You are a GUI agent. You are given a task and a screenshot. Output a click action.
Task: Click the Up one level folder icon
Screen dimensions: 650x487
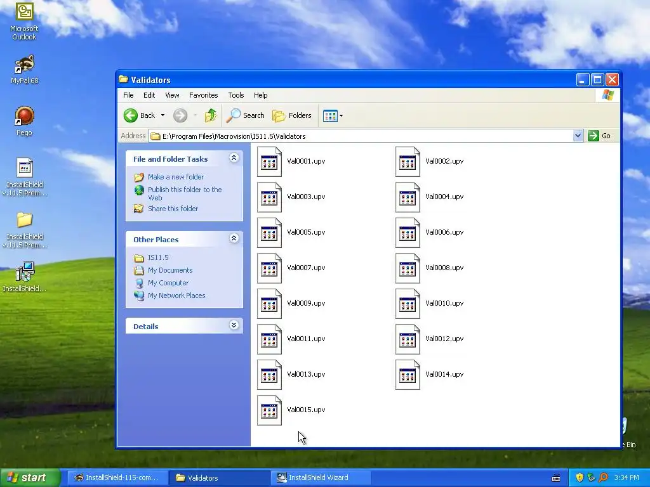click(211, 115)
